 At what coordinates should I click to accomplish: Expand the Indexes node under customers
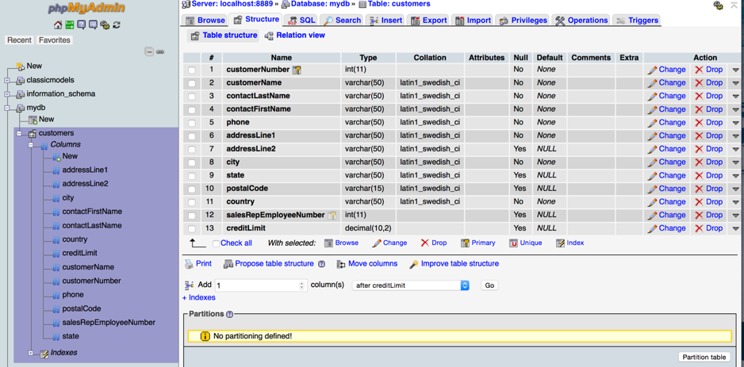[31, 353]
